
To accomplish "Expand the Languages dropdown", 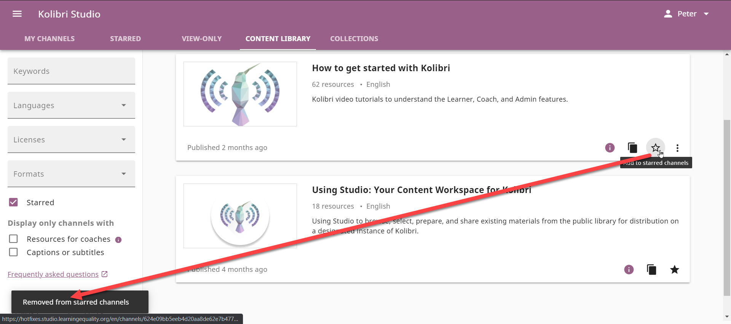I will tap(71, 105).
